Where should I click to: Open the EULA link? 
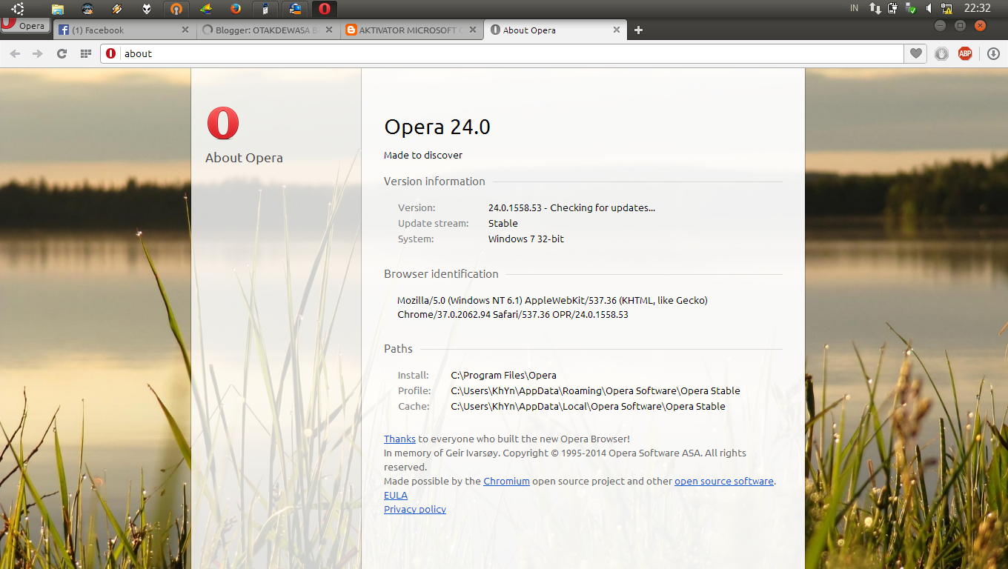(x=396, y=495)
